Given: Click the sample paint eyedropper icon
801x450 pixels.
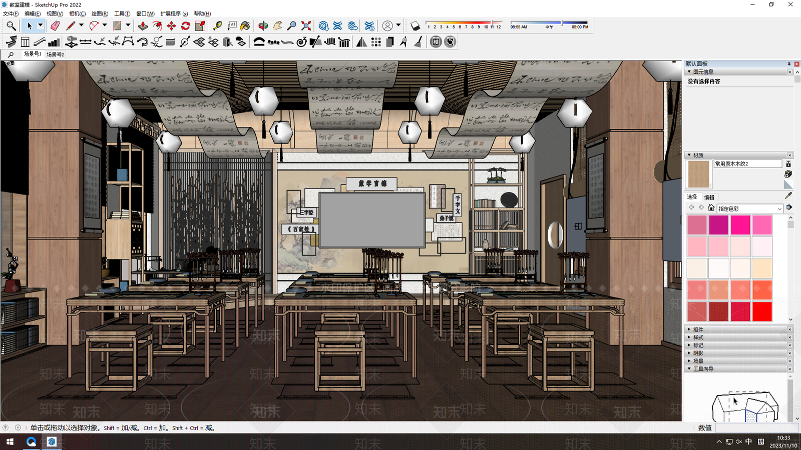Looking at the screenshot, I should (x=788, y=195).
